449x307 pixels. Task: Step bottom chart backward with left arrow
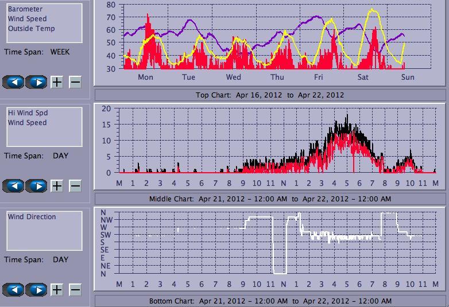coord(14,290)
